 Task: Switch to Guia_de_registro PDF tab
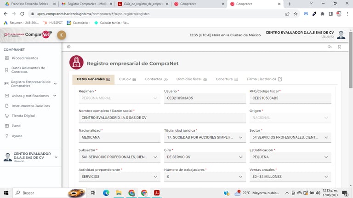point(143,4)
